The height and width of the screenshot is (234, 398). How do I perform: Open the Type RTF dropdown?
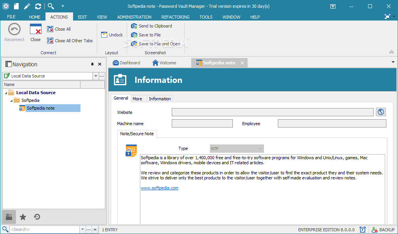coord(237,149)
